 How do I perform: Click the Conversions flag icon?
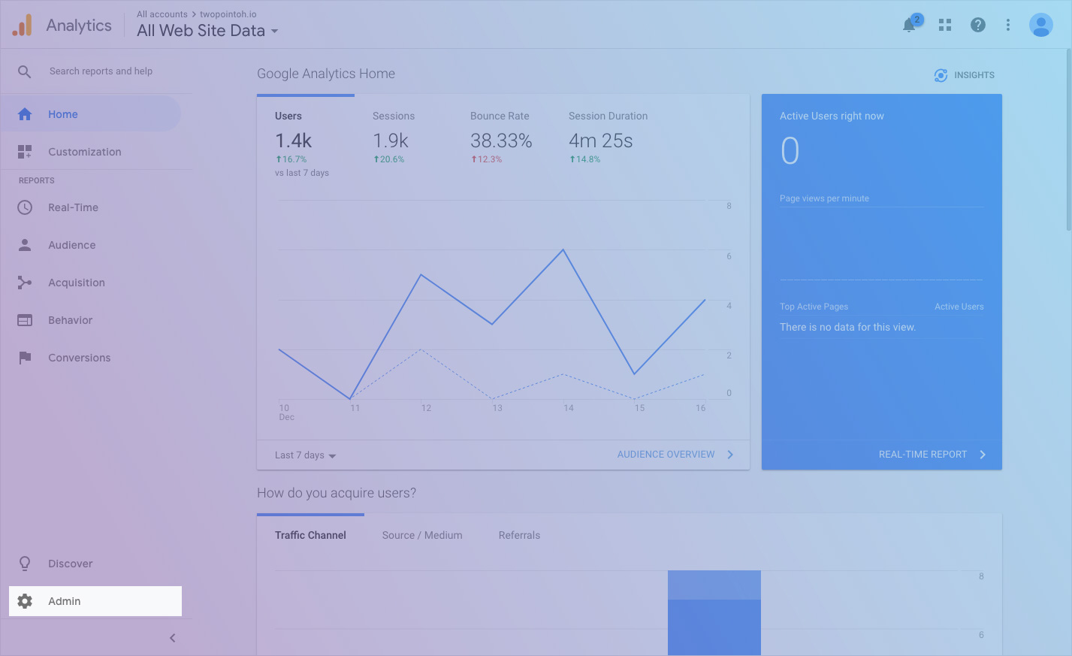point(25,358)
